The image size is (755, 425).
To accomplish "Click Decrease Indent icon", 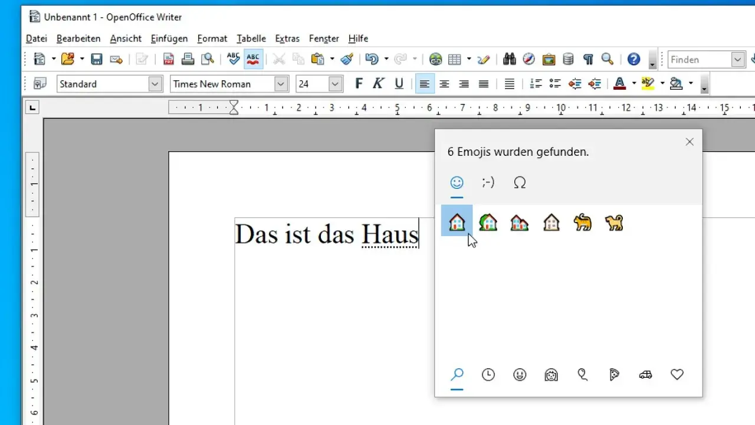I will (x=575, y=84).
